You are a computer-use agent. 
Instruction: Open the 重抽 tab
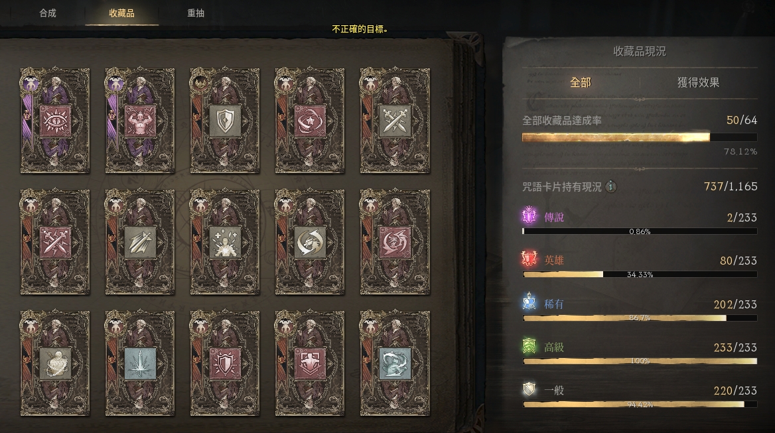pyautogui.click(x=196, y=13)
